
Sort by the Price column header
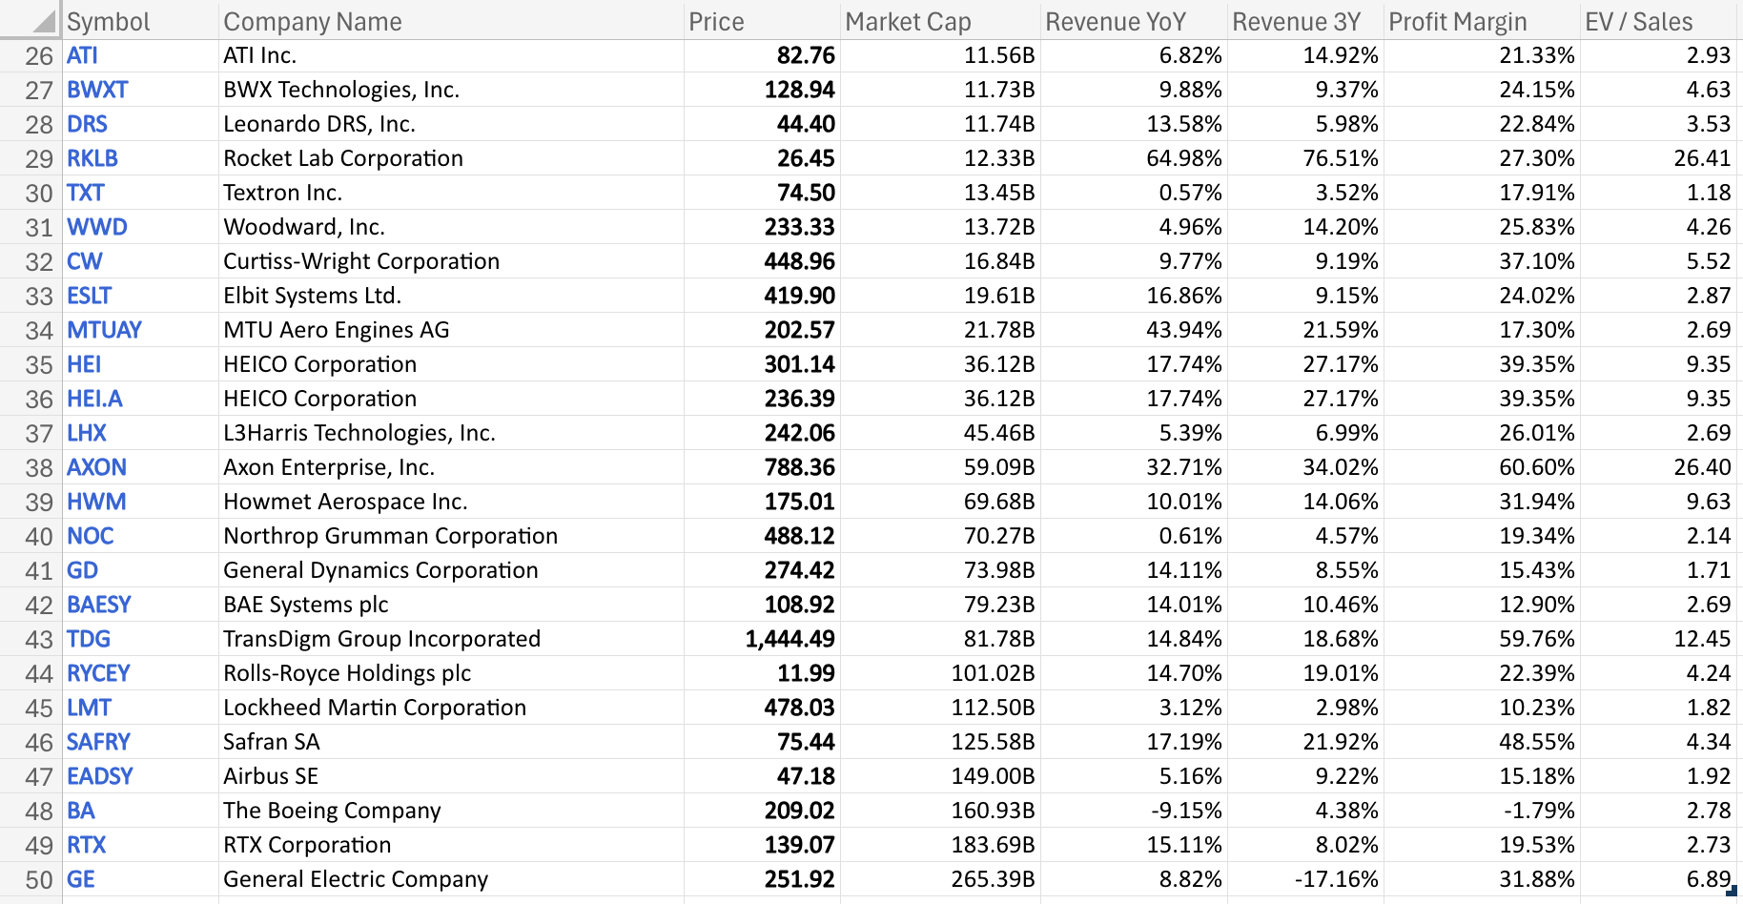coord(716,21)
